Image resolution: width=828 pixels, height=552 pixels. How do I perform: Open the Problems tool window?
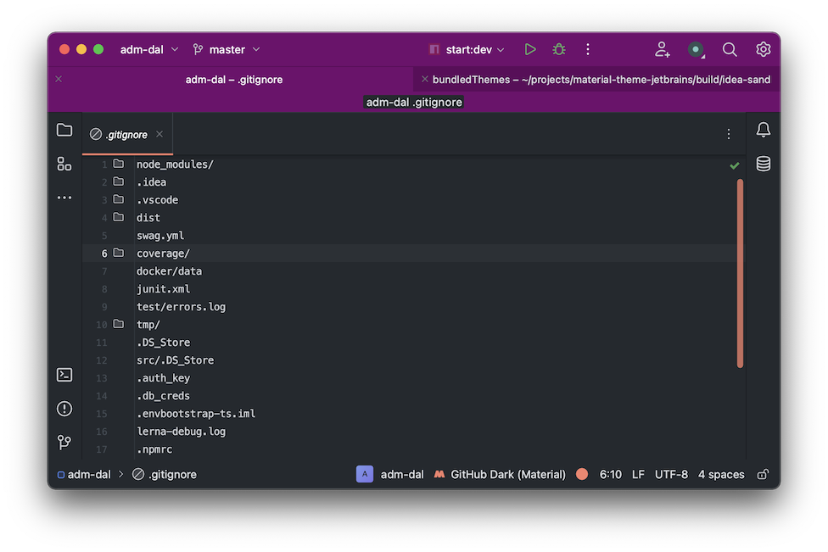click(x=64, y=408)
